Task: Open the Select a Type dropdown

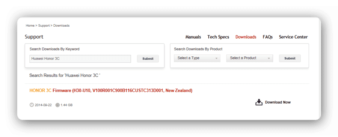Action: pyautogui.click(x=197, y=58)
